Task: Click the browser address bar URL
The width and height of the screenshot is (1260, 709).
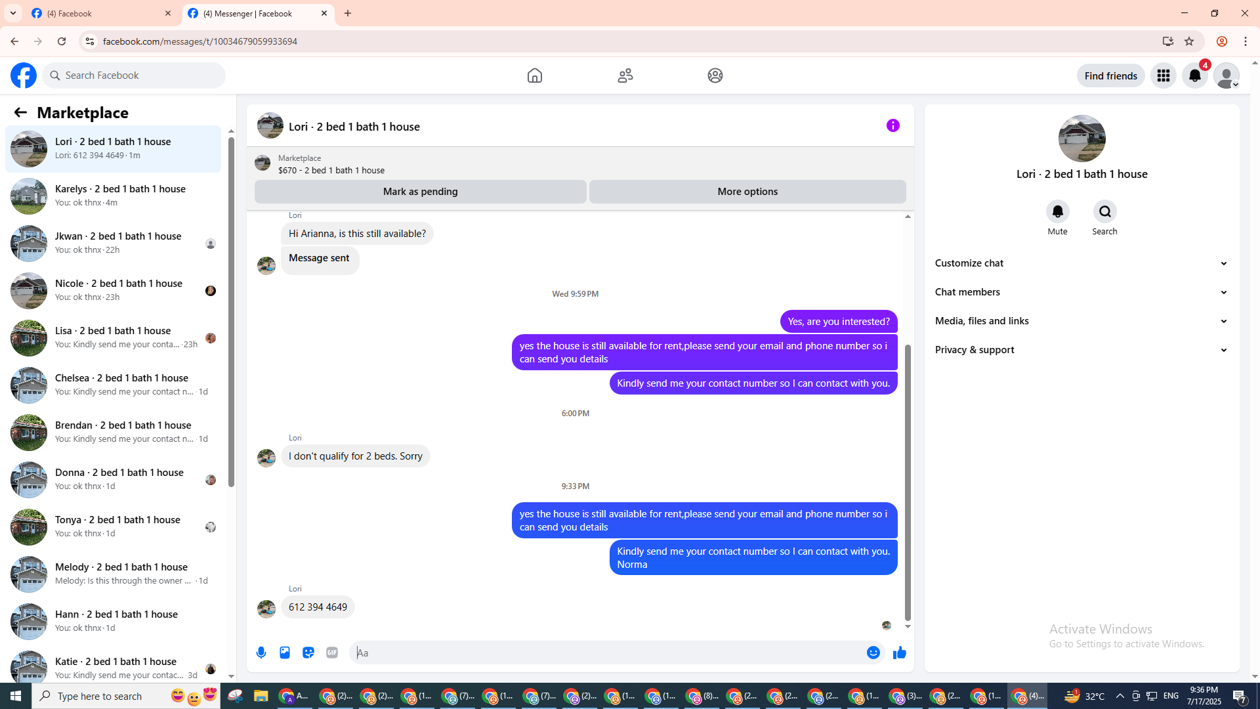Action: (200, 41)
